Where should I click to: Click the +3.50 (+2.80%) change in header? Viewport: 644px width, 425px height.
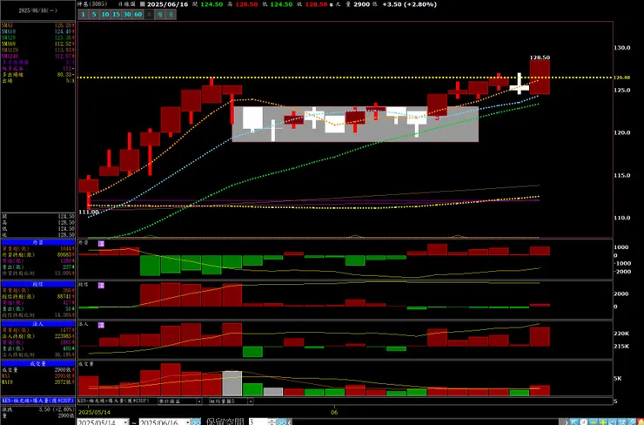click(x=409, y=4)
